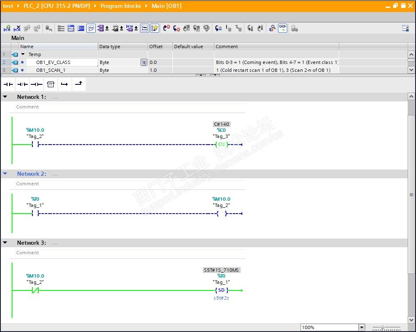The height and width of the screenshot is (332, 416).
Task: Click the Name column header
Action: (58, 47)
